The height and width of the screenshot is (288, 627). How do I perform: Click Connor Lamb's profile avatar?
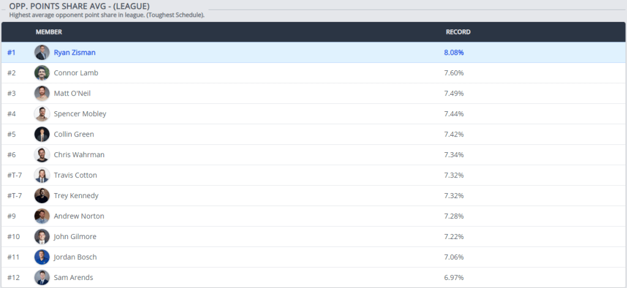[x=42, y=73]
